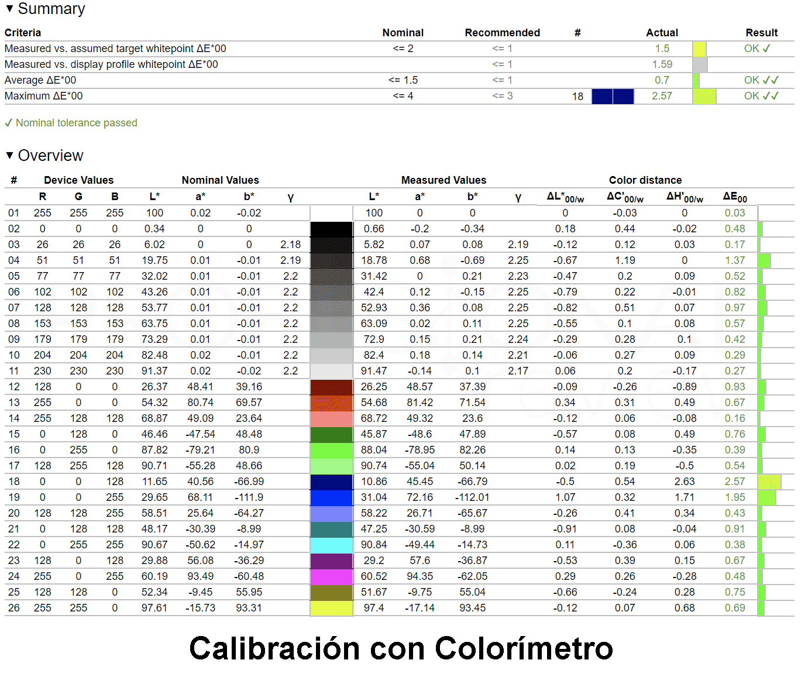Click pure blue swatch in row 19
Screen dimensions: 808x677
[331, 497]
